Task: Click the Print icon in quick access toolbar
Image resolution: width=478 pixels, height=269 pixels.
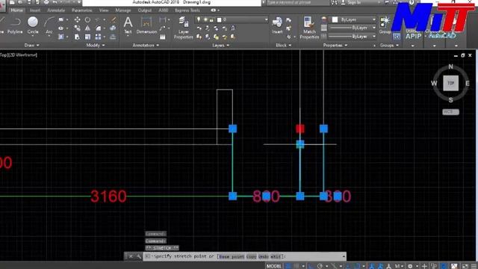Action: [x=46, y=2]
